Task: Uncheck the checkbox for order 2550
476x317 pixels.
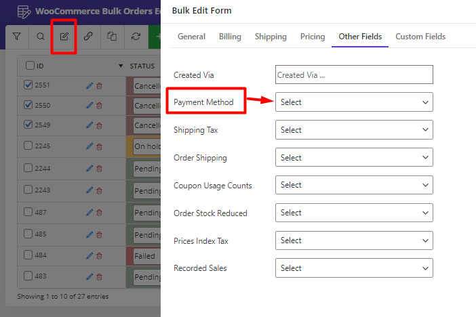Action: [x=28, y=105]
